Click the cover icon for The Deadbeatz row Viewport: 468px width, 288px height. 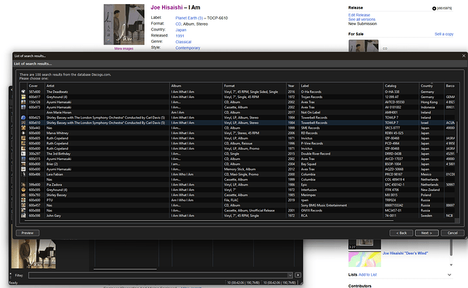(23, 92)
